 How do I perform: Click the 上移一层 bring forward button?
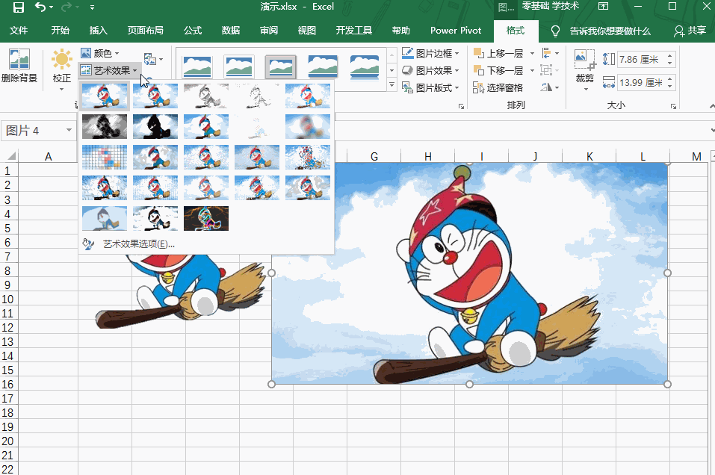tap(498, 53)
